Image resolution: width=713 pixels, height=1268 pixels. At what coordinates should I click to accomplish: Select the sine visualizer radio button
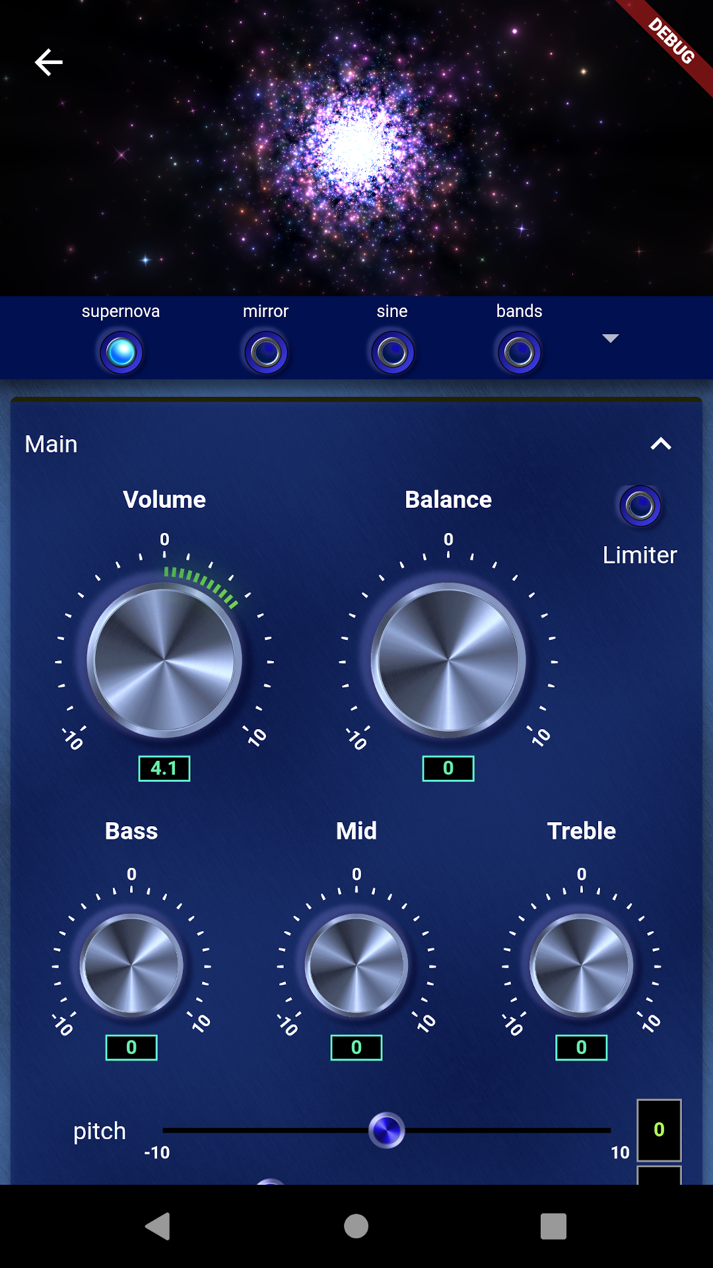[392, 352]
